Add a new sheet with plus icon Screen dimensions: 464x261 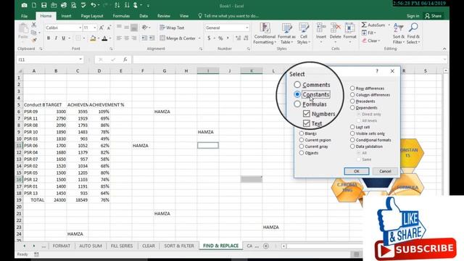pos(266,246)
